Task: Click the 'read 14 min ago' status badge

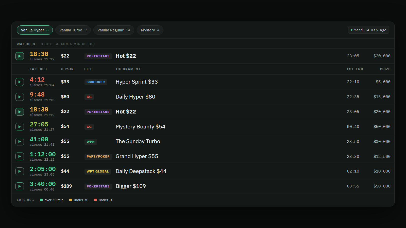Action: tap(368, 30)
